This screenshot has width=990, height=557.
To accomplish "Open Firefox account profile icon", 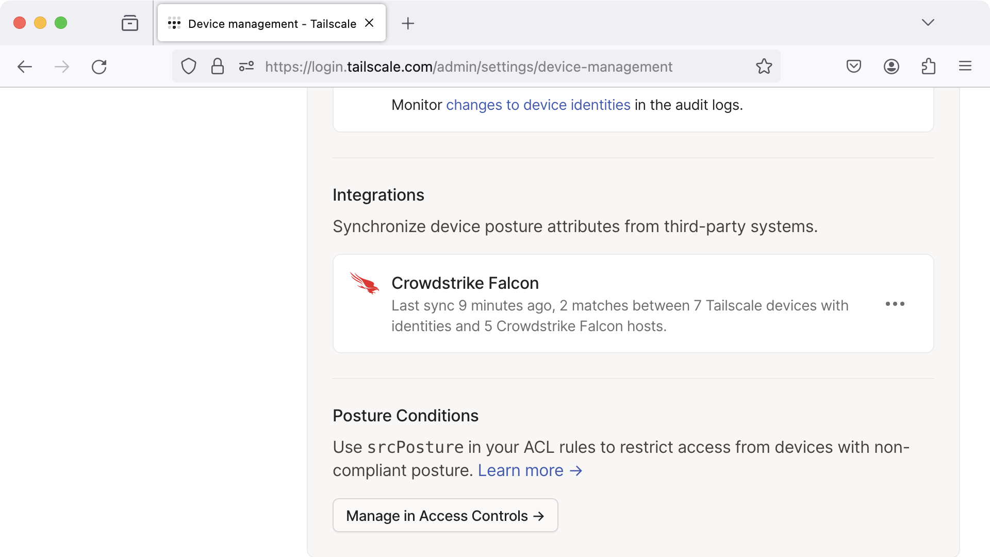I will [891, 67].
